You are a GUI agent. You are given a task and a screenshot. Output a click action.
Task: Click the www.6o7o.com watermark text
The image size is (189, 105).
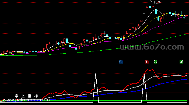[152, 47]
